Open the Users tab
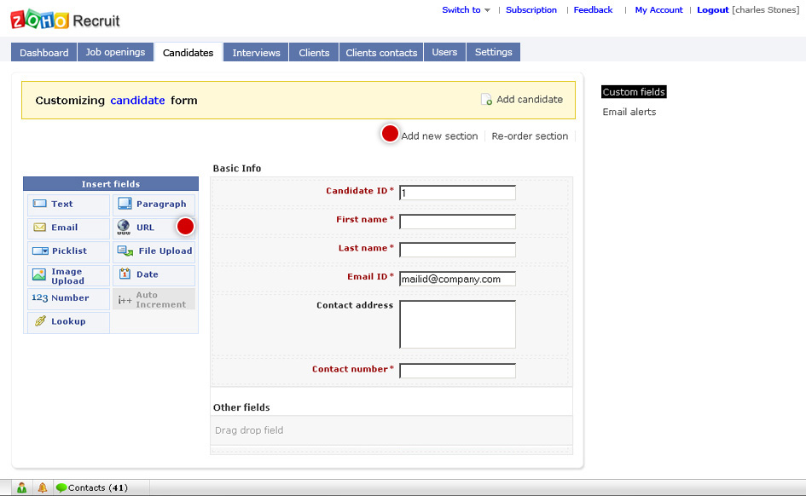The width and height of the screenshot is (806, 496). coord(444,52)
